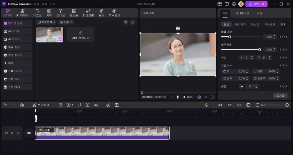This screenshot has height=155, width=293.
Task: Open the 오디오 (Audio) tab
Action: pyautogui.click(x=61, y=13)
